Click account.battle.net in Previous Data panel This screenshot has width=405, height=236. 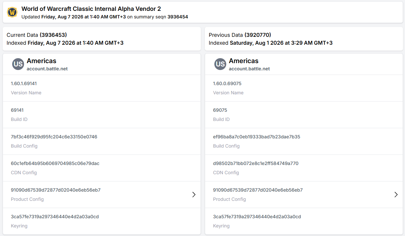249,69
